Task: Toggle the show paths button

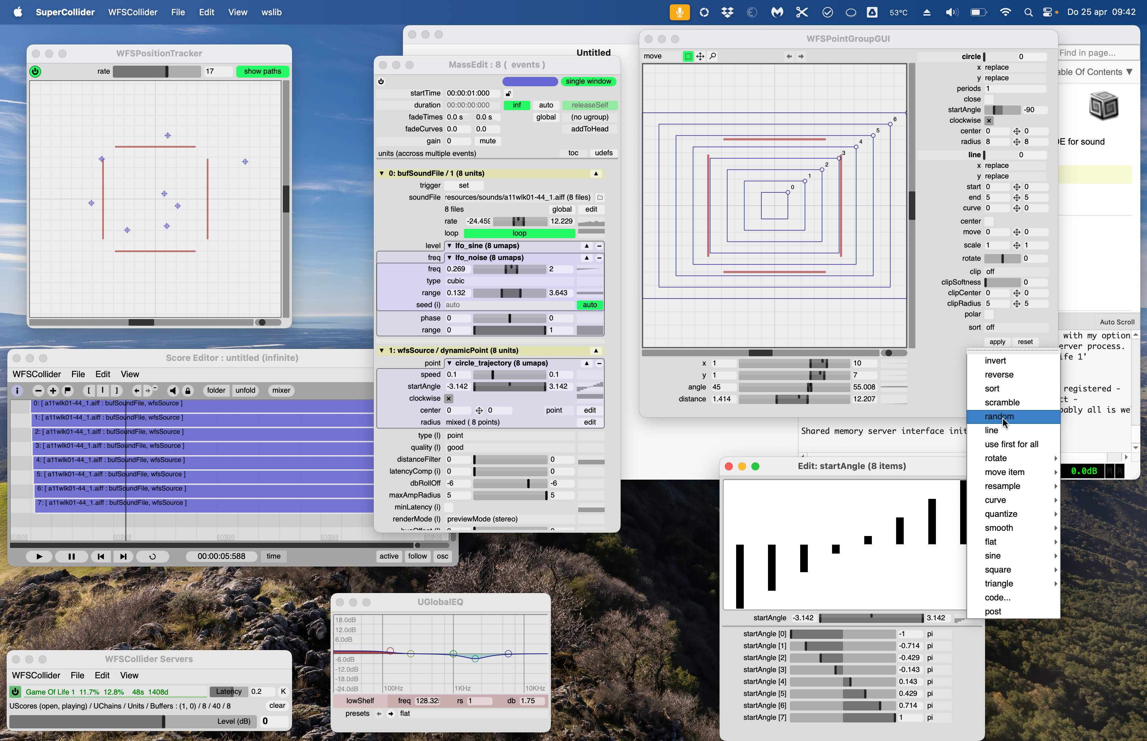Action: pos(262,71)
